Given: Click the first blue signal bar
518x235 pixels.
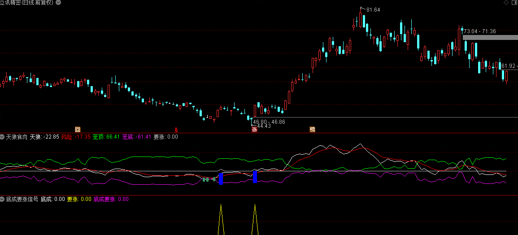Looking at the screenshot, I should (x=221, y=178).
